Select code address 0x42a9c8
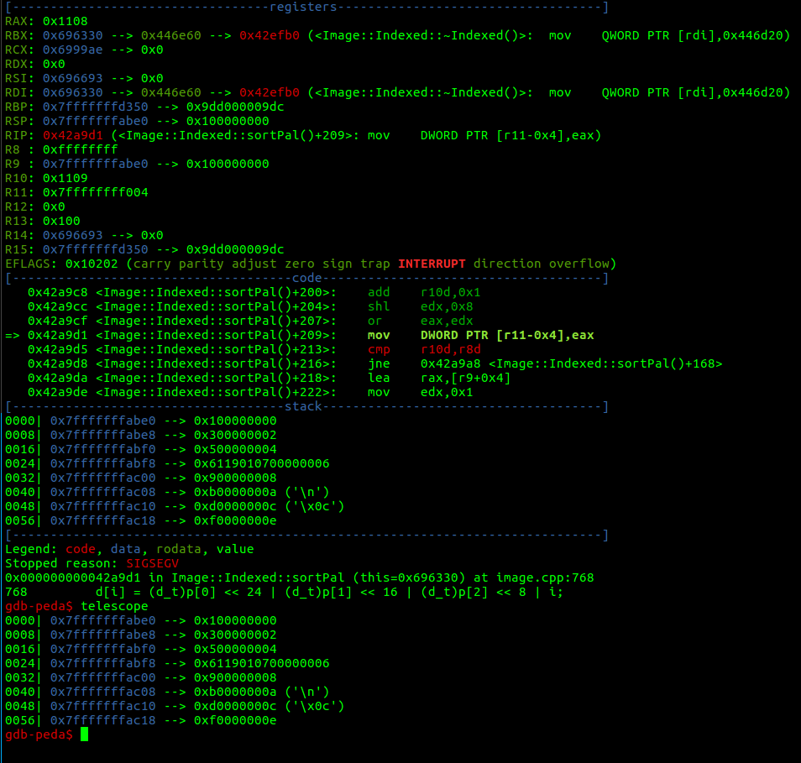Viewport: 801px width, 763px height. pos(57,293)
